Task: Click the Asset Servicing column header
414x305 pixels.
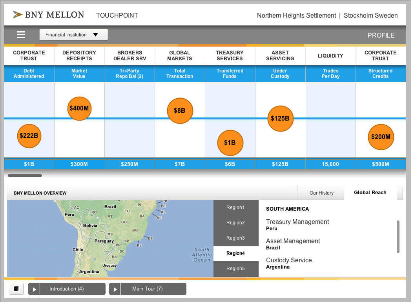Action: (x=280, y=56)
